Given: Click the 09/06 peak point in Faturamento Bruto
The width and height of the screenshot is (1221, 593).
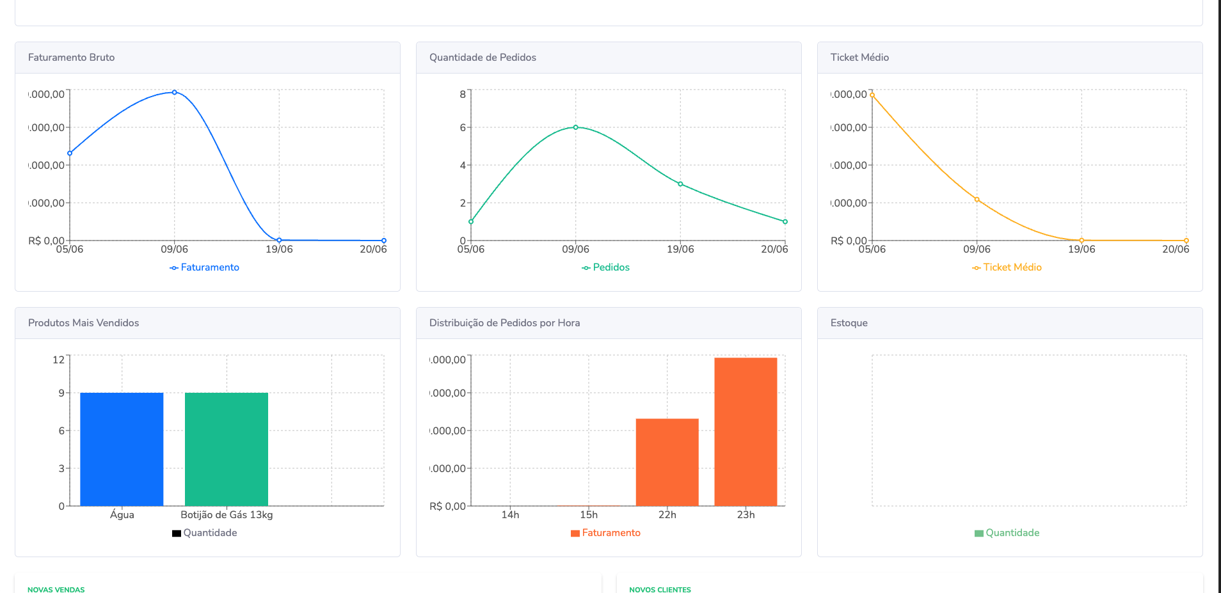Looking at the screenshot, I should (x=174, y=92).
